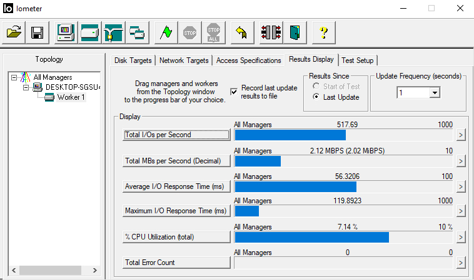Image resolution: width=474 pixels, height=280 pixels.
Task: Click the 119.8923 maximum response value
Action: (x=347, y=201)
